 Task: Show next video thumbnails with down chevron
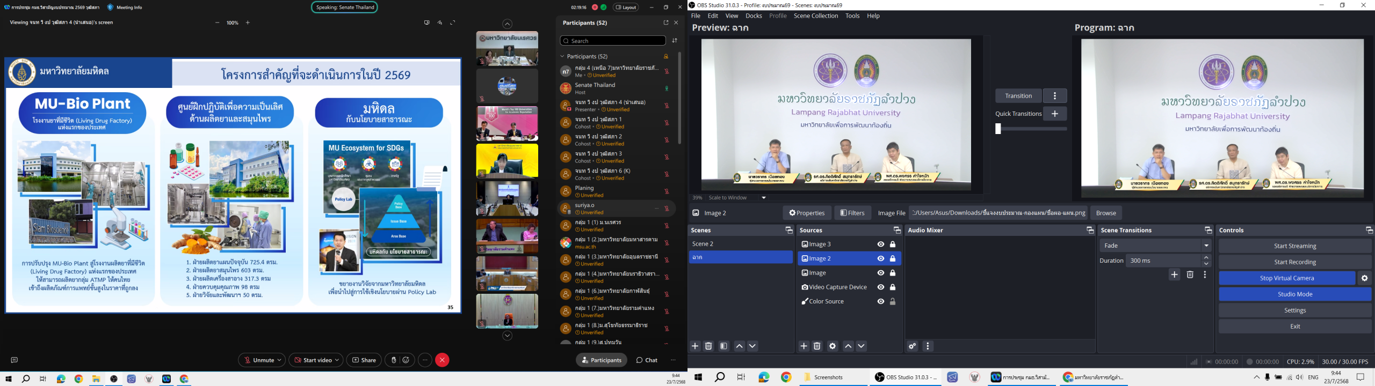pyautogui.click(x=507, y=336)
